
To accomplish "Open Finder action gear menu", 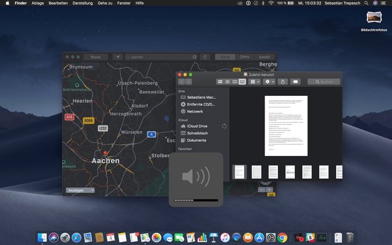I will [x=269, y=81].
